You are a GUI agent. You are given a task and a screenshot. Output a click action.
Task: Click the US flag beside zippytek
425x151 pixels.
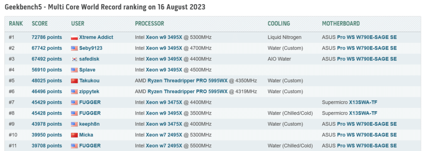point(74,91)
